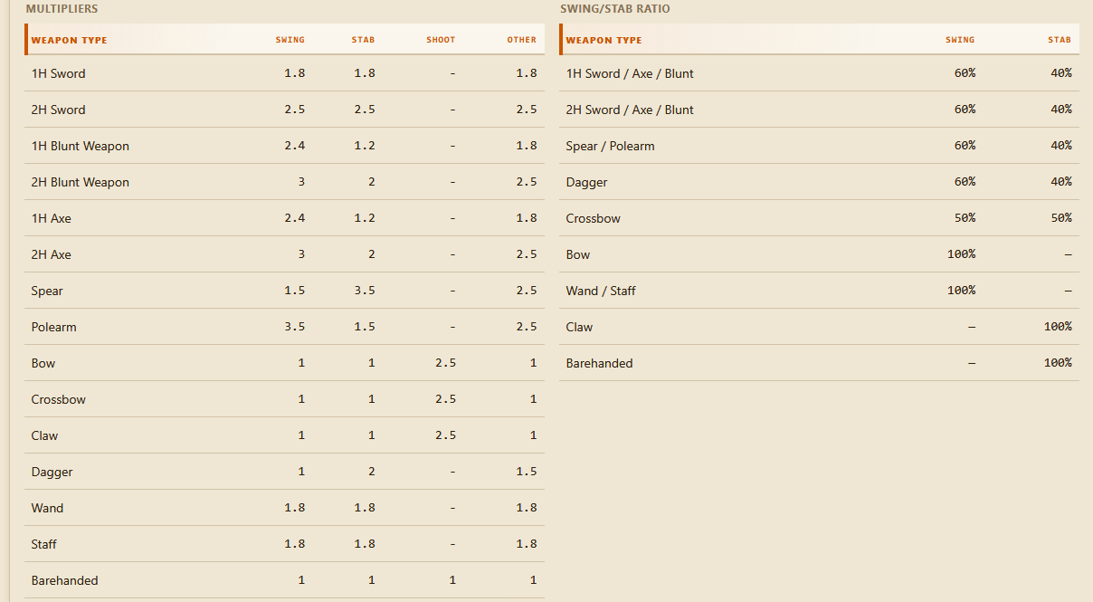Viewport: 1093px width, 602px height.
Task: Select the Wand / Staff row label
Action: tap(601, 291)
